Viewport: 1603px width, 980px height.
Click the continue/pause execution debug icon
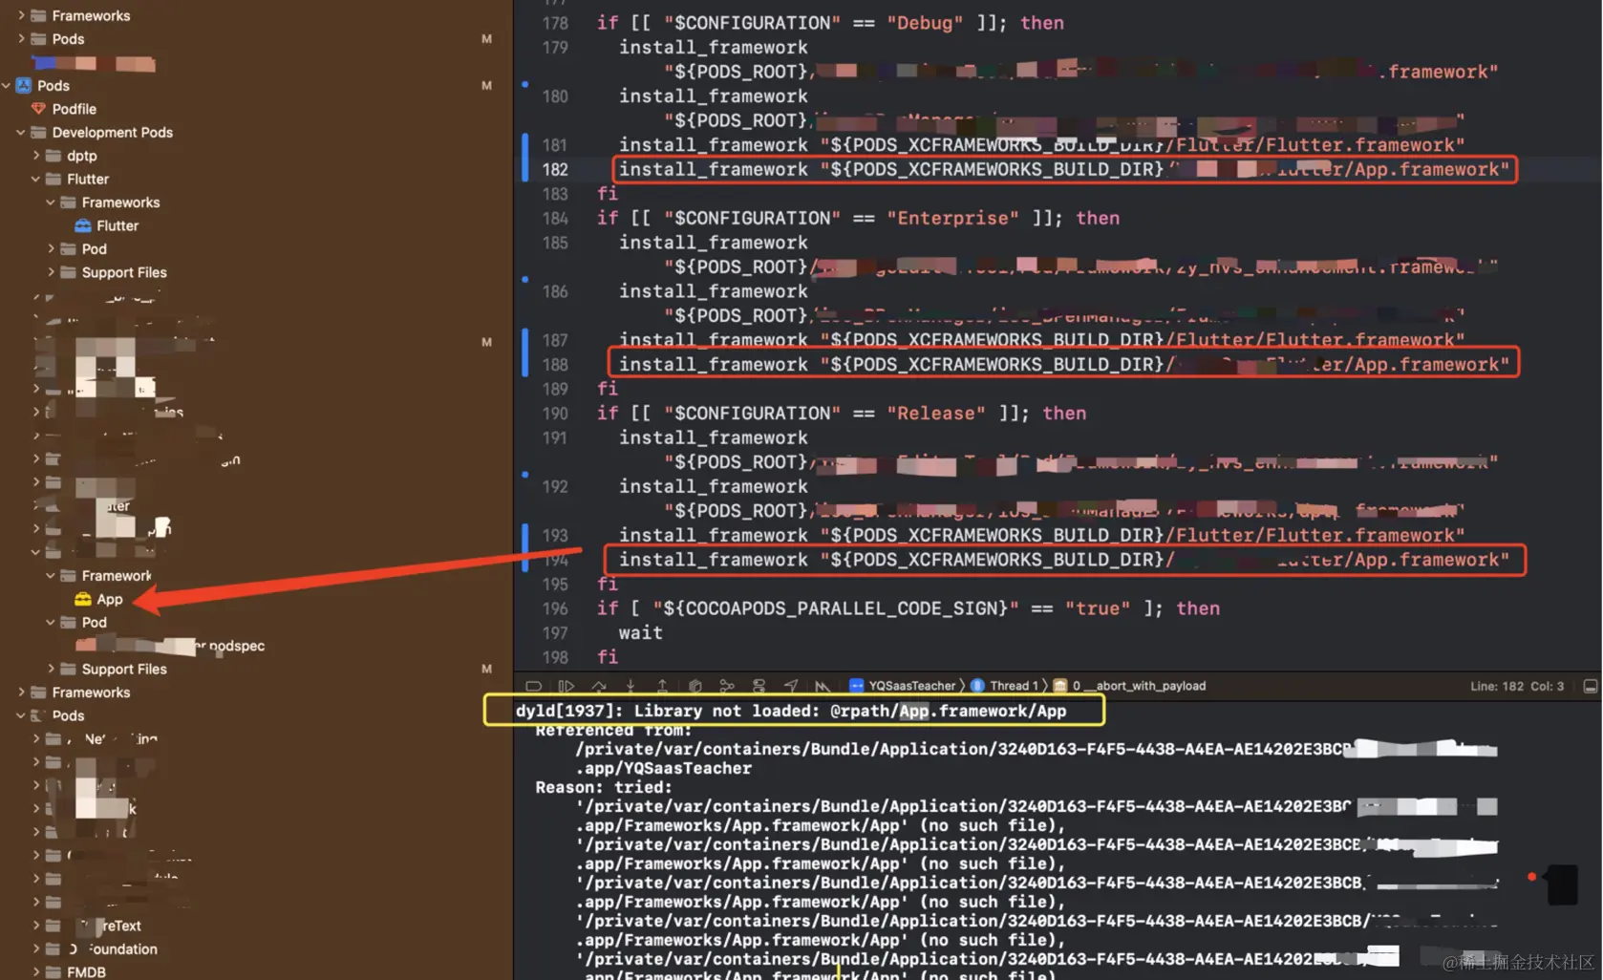[566, 686]
